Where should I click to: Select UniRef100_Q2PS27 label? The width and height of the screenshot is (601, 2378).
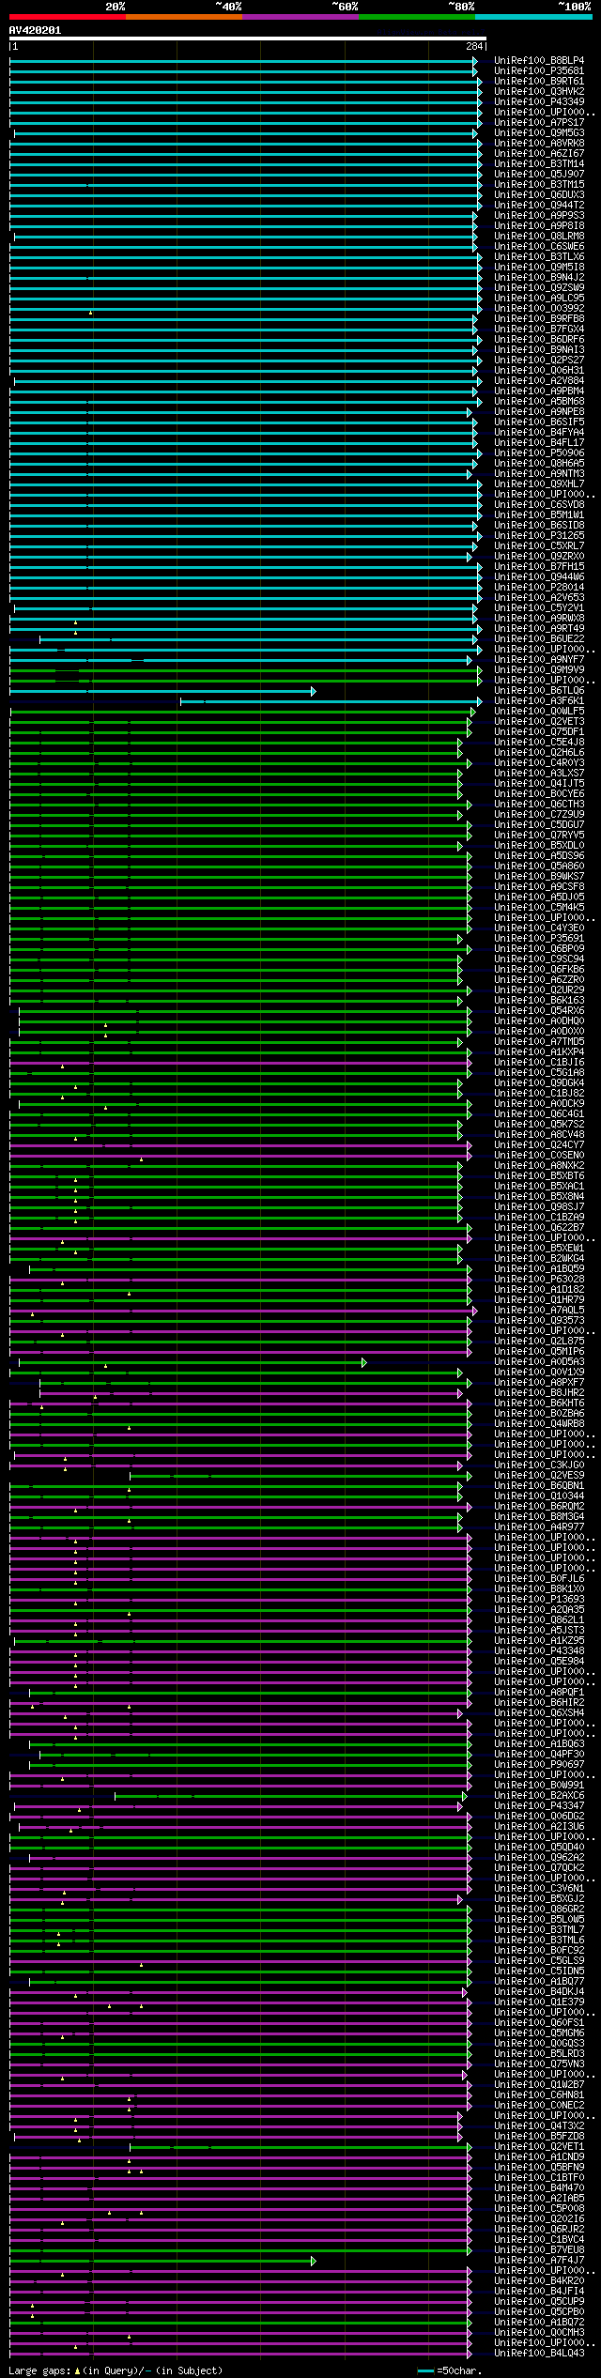(539, 360)
